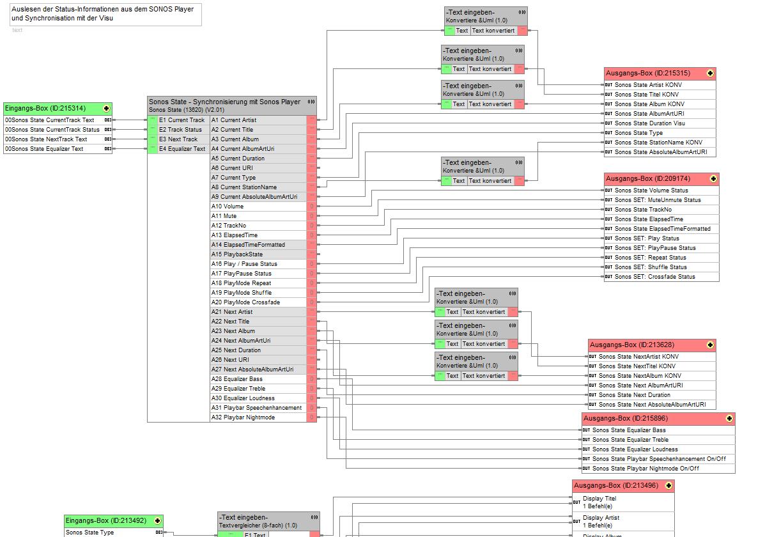Click plus icon on Ausgangs-Box ID:213628
The image size is (772, 537).
(x=710, y=345)
